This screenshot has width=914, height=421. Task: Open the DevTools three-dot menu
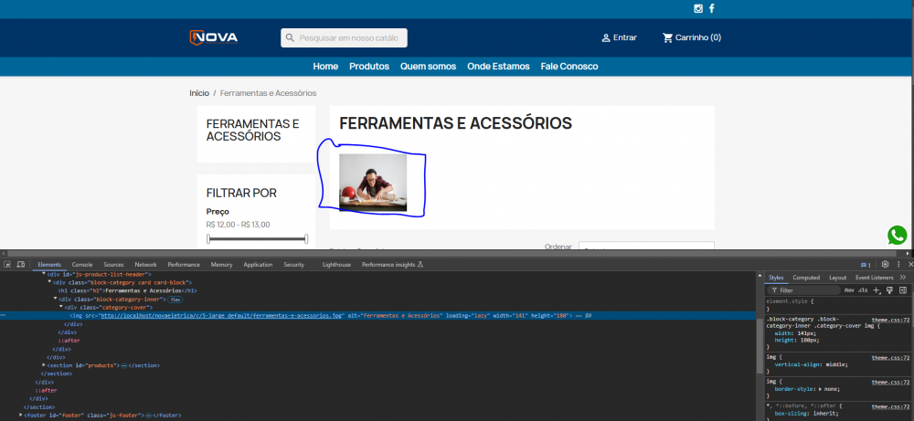[x=898, y=264]
